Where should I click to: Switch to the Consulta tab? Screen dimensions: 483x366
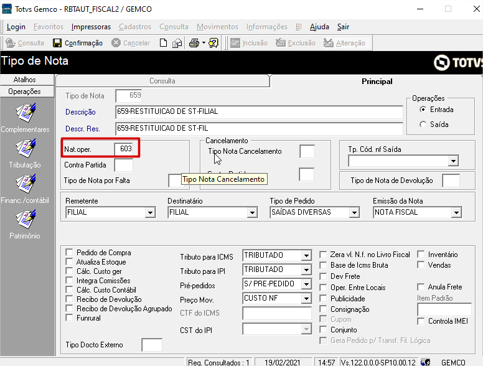[162, 81]
